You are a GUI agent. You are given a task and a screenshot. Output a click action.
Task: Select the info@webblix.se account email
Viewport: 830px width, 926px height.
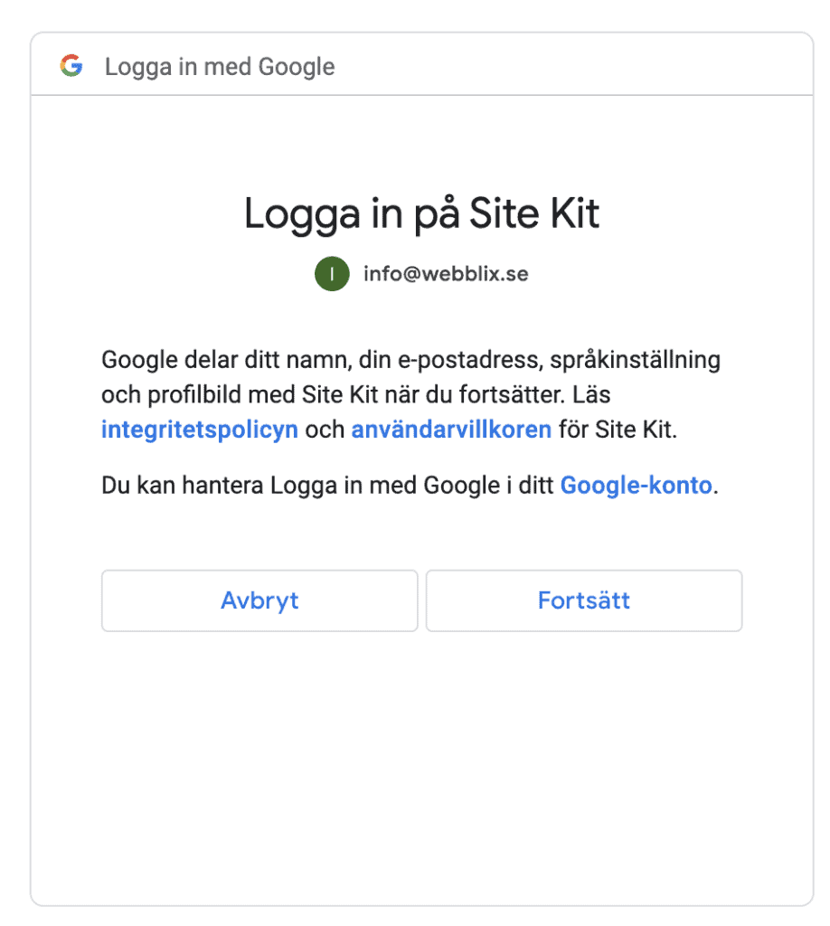pos(446,273)
